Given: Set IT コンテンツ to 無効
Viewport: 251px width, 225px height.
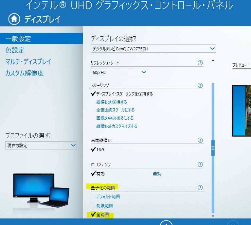Looking at the screenshot, I should [157, 174].
